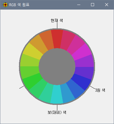The width and height of the screenshot is (114, 124).
Task: Click the RGB 색 원표 window title
Action: 19,5
